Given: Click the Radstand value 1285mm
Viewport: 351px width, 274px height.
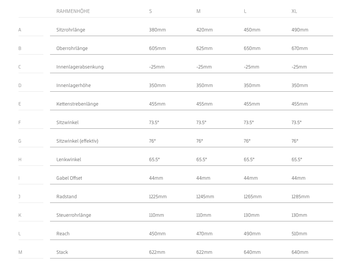Looking at the screenshot, I should [300, 197].
